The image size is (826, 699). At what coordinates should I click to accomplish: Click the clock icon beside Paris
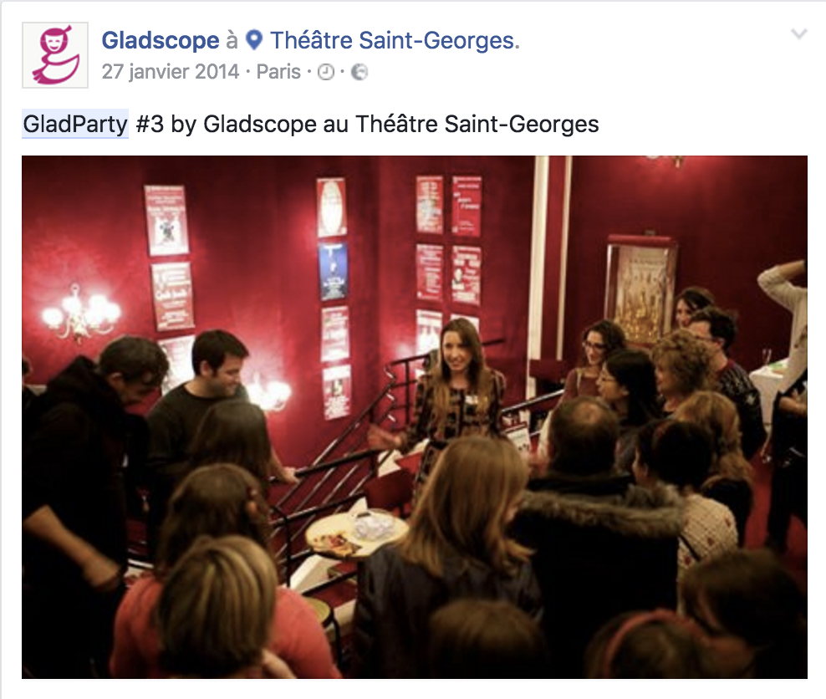(x=326, y=72)
